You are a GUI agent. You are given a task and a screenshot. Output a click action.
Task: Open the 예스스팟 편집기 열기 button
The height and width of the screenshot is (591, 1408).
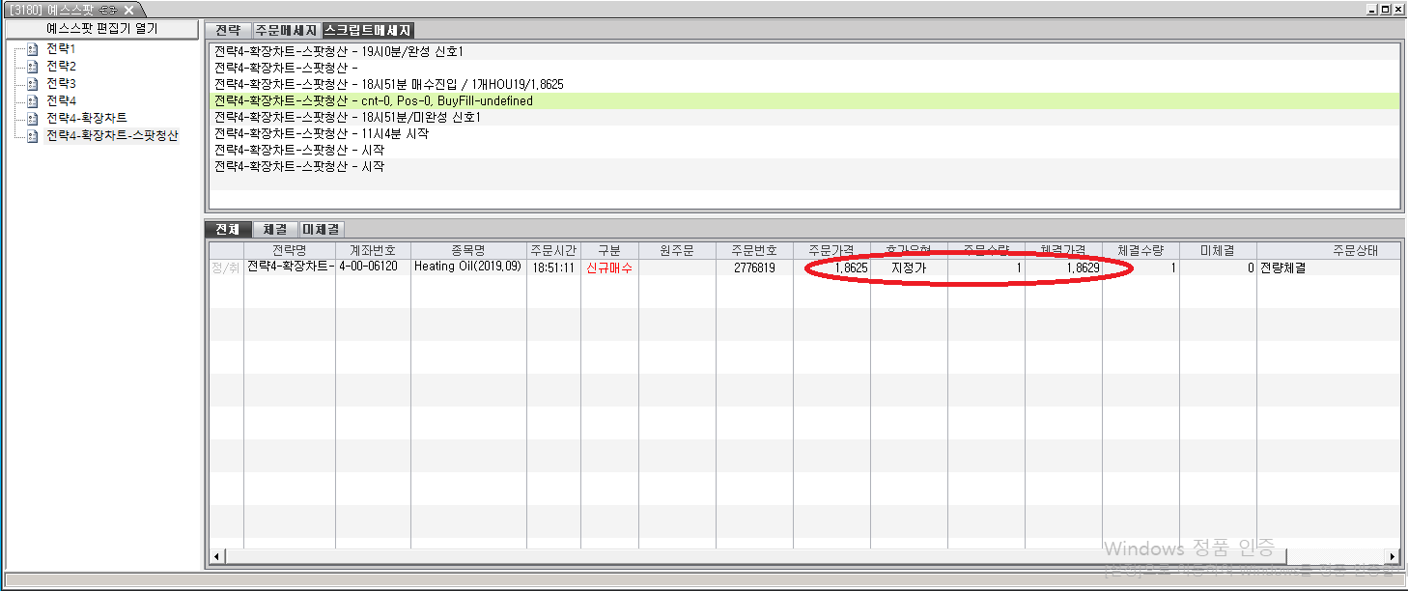[101, 29]
